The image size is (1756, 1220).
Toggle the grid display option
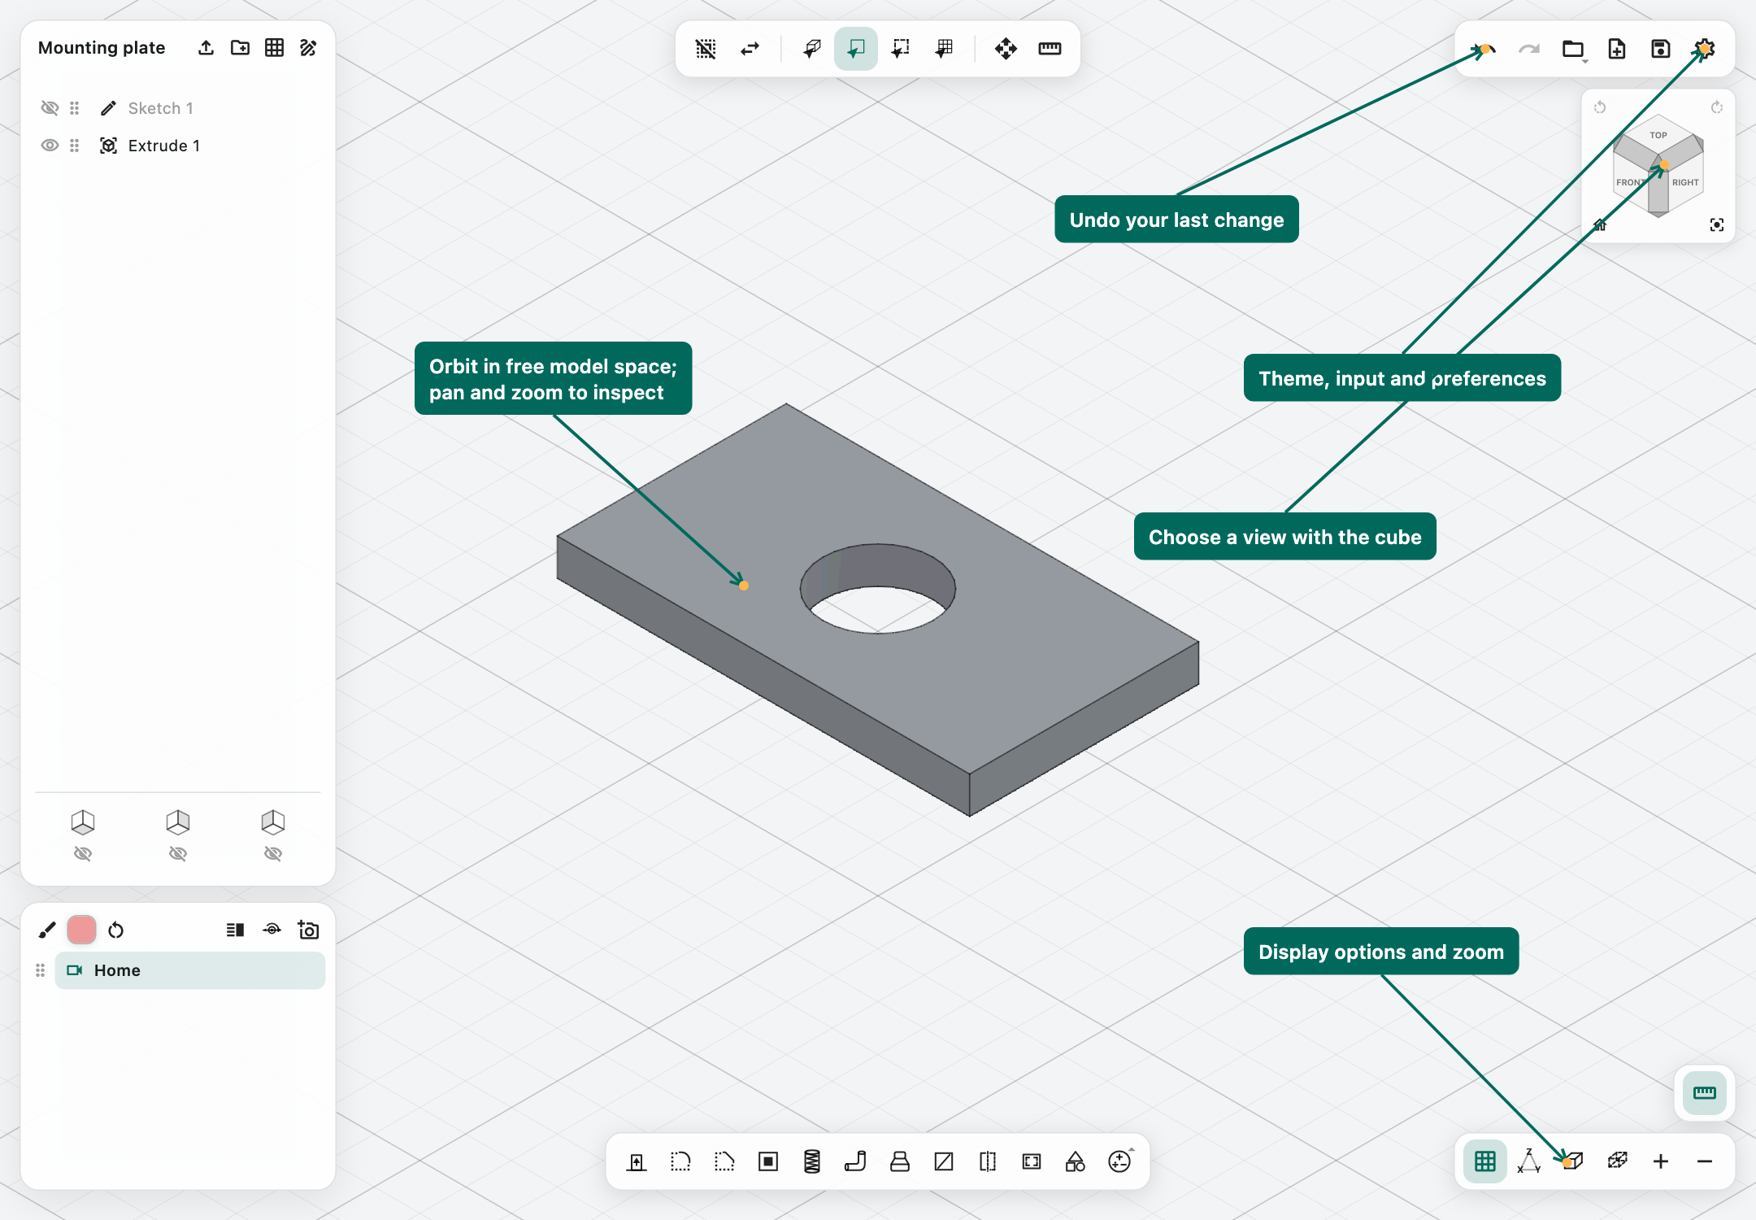[x=1485, y=1161]
